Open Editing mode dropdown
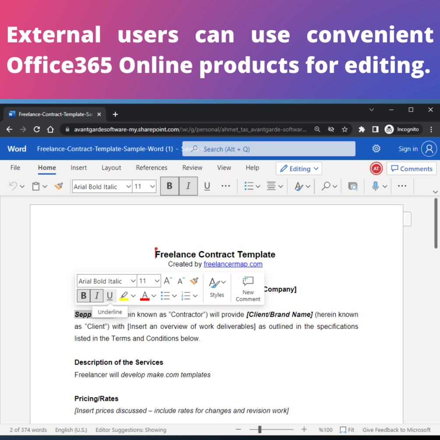 pyautogui.click(x=299, y=169)
